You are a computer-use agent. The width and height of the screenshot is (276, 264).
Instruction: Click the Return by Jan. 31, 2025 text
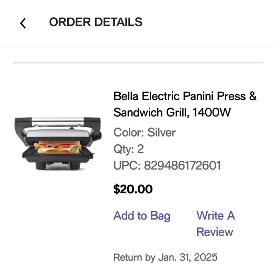[x=165, y=257]
